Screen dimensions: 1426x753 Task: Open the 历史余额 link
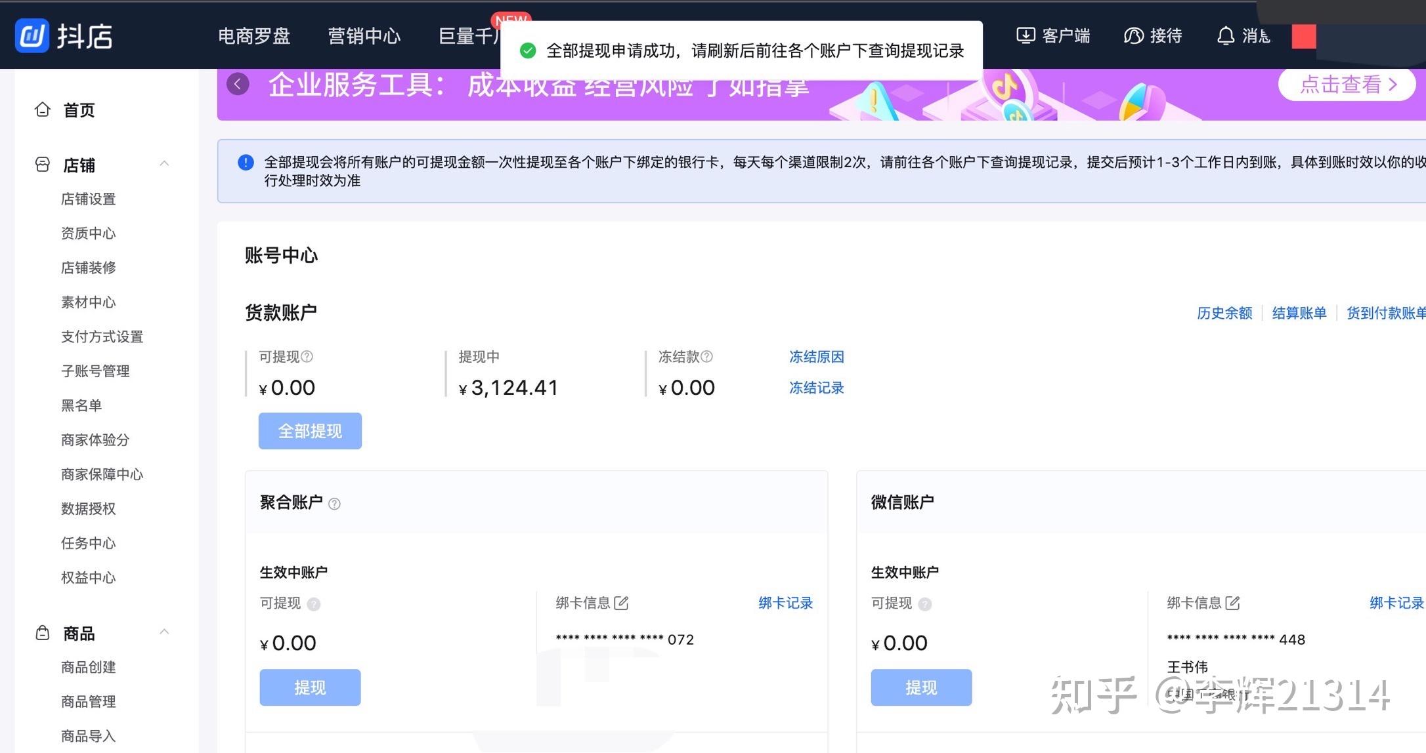tap(1224, 313)
